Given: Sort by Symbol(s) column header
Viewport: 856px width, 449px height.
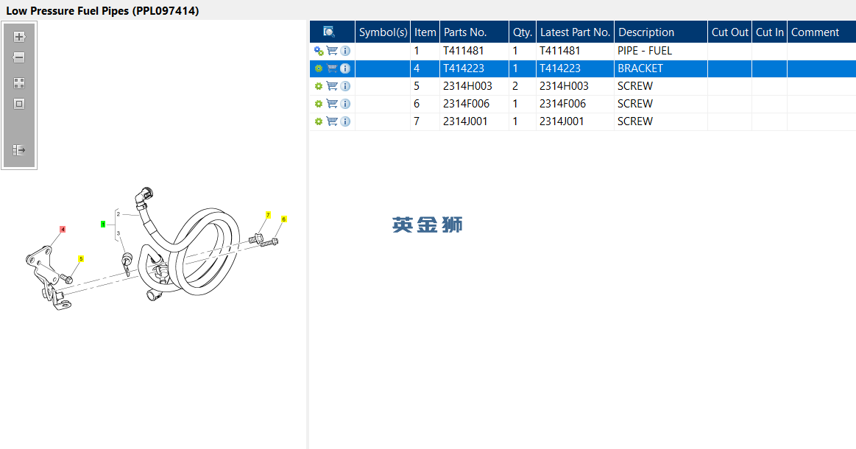Looking at the screenshot, I should click(383, 32).
